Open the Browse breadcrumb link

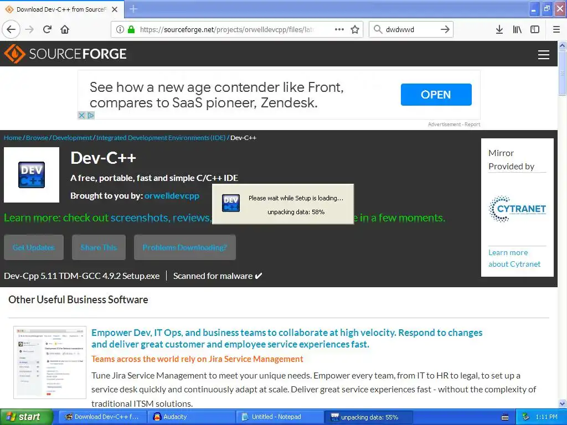pyautogui.click(x=37, y=138)
